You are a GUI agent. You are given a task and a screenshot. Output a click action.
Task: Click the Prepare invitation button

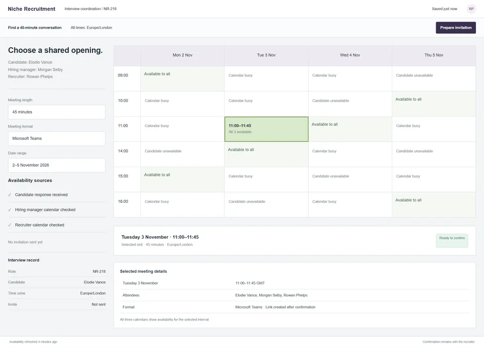pyautogui.click(x=455, y=28)
